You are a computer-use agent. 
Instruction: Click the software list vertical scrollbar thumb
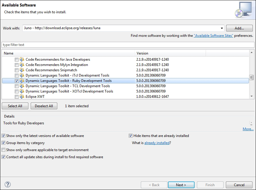point(252,77)
